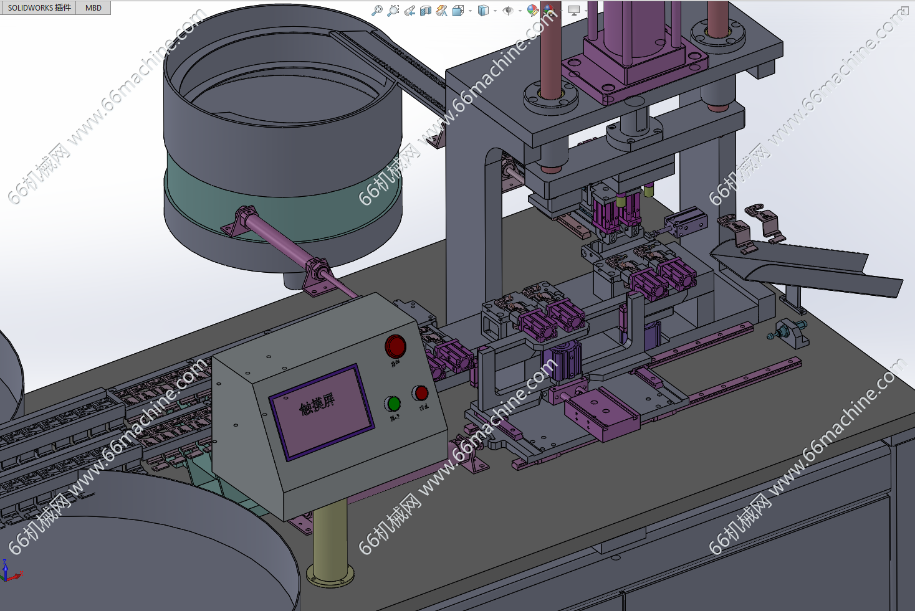Expand the Hide/Show Items dropdown arrow
915x611 pixels.
point(520,11)
